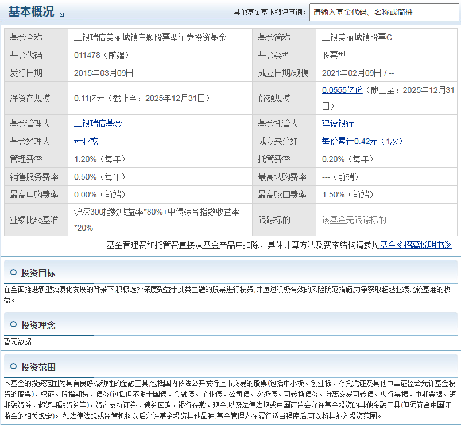Click the 成立日期/规模 label cell
This screenshot has height=425, width=461.
pyautogui.click(x=284, y=73)
